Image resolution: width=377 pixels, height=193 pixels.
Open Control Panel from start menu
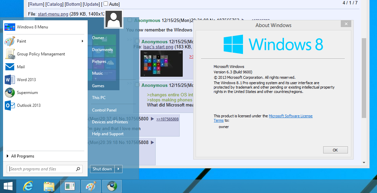pyautogui.click(x=104, y=110)
